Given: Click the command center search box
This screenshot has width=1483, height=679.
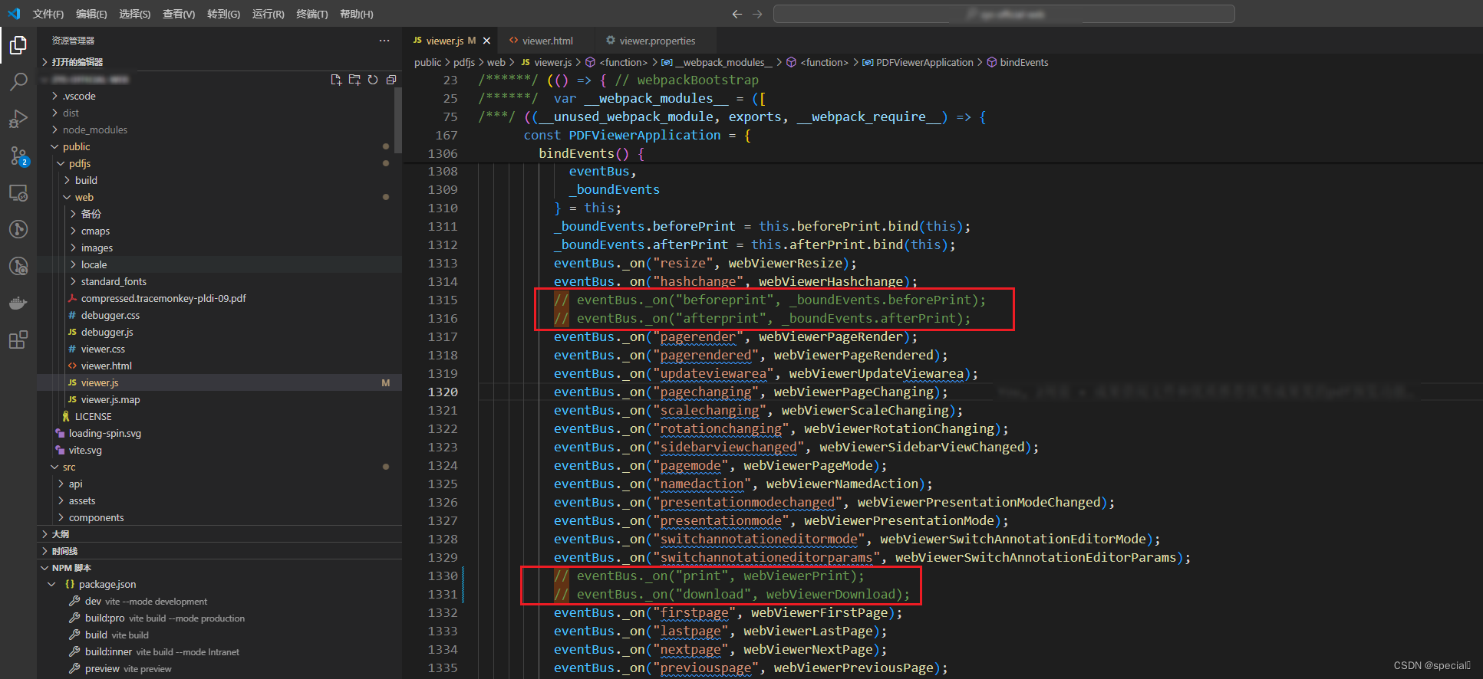Looking at the screenshot, I should click(x=1003, y=14).
